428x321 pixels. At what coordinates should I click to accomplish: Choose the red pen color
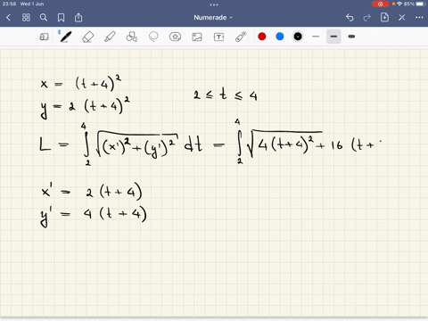pyautogui.click(x=262, y=37)
